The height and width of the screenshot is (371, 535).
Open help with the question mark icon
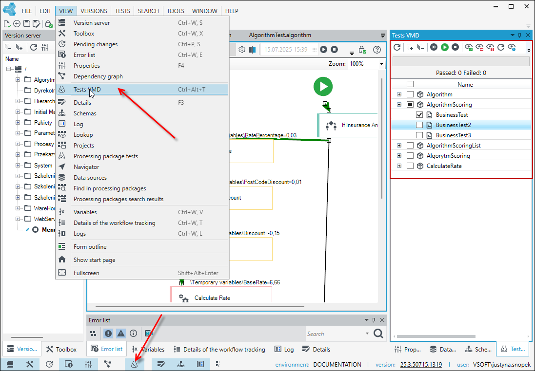(376, 50)
